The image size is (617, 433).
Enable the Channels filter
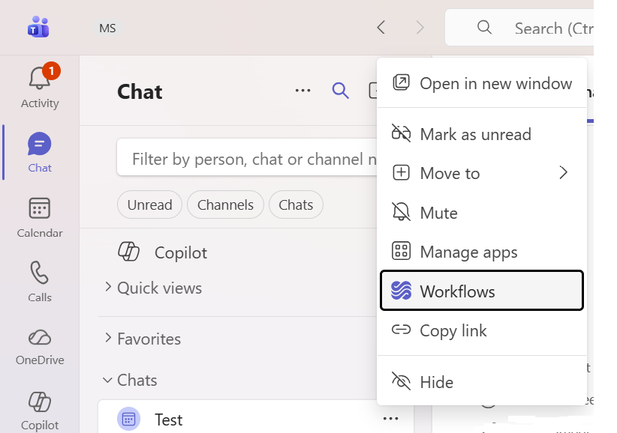click(x=225, y=205)
